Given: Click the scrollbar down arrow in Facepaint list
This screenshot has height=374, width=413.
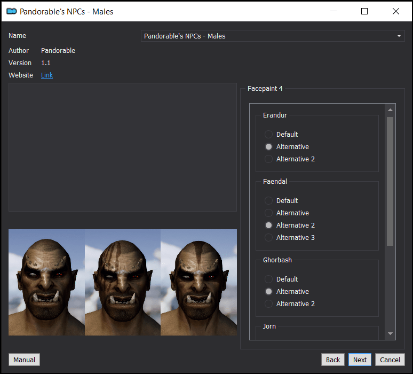Looking at the screenshot, I should point(390,333).
